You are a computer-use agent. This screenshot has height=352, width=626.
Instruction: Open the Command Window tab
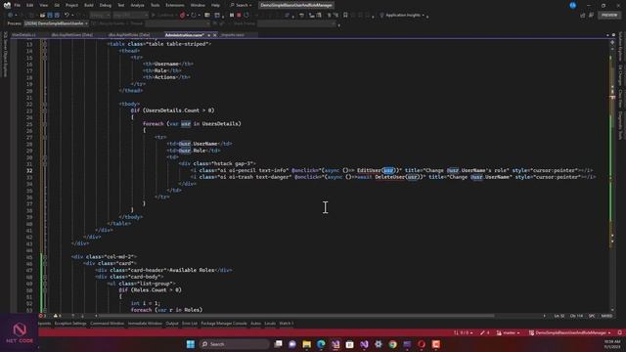tap(107, 324)
